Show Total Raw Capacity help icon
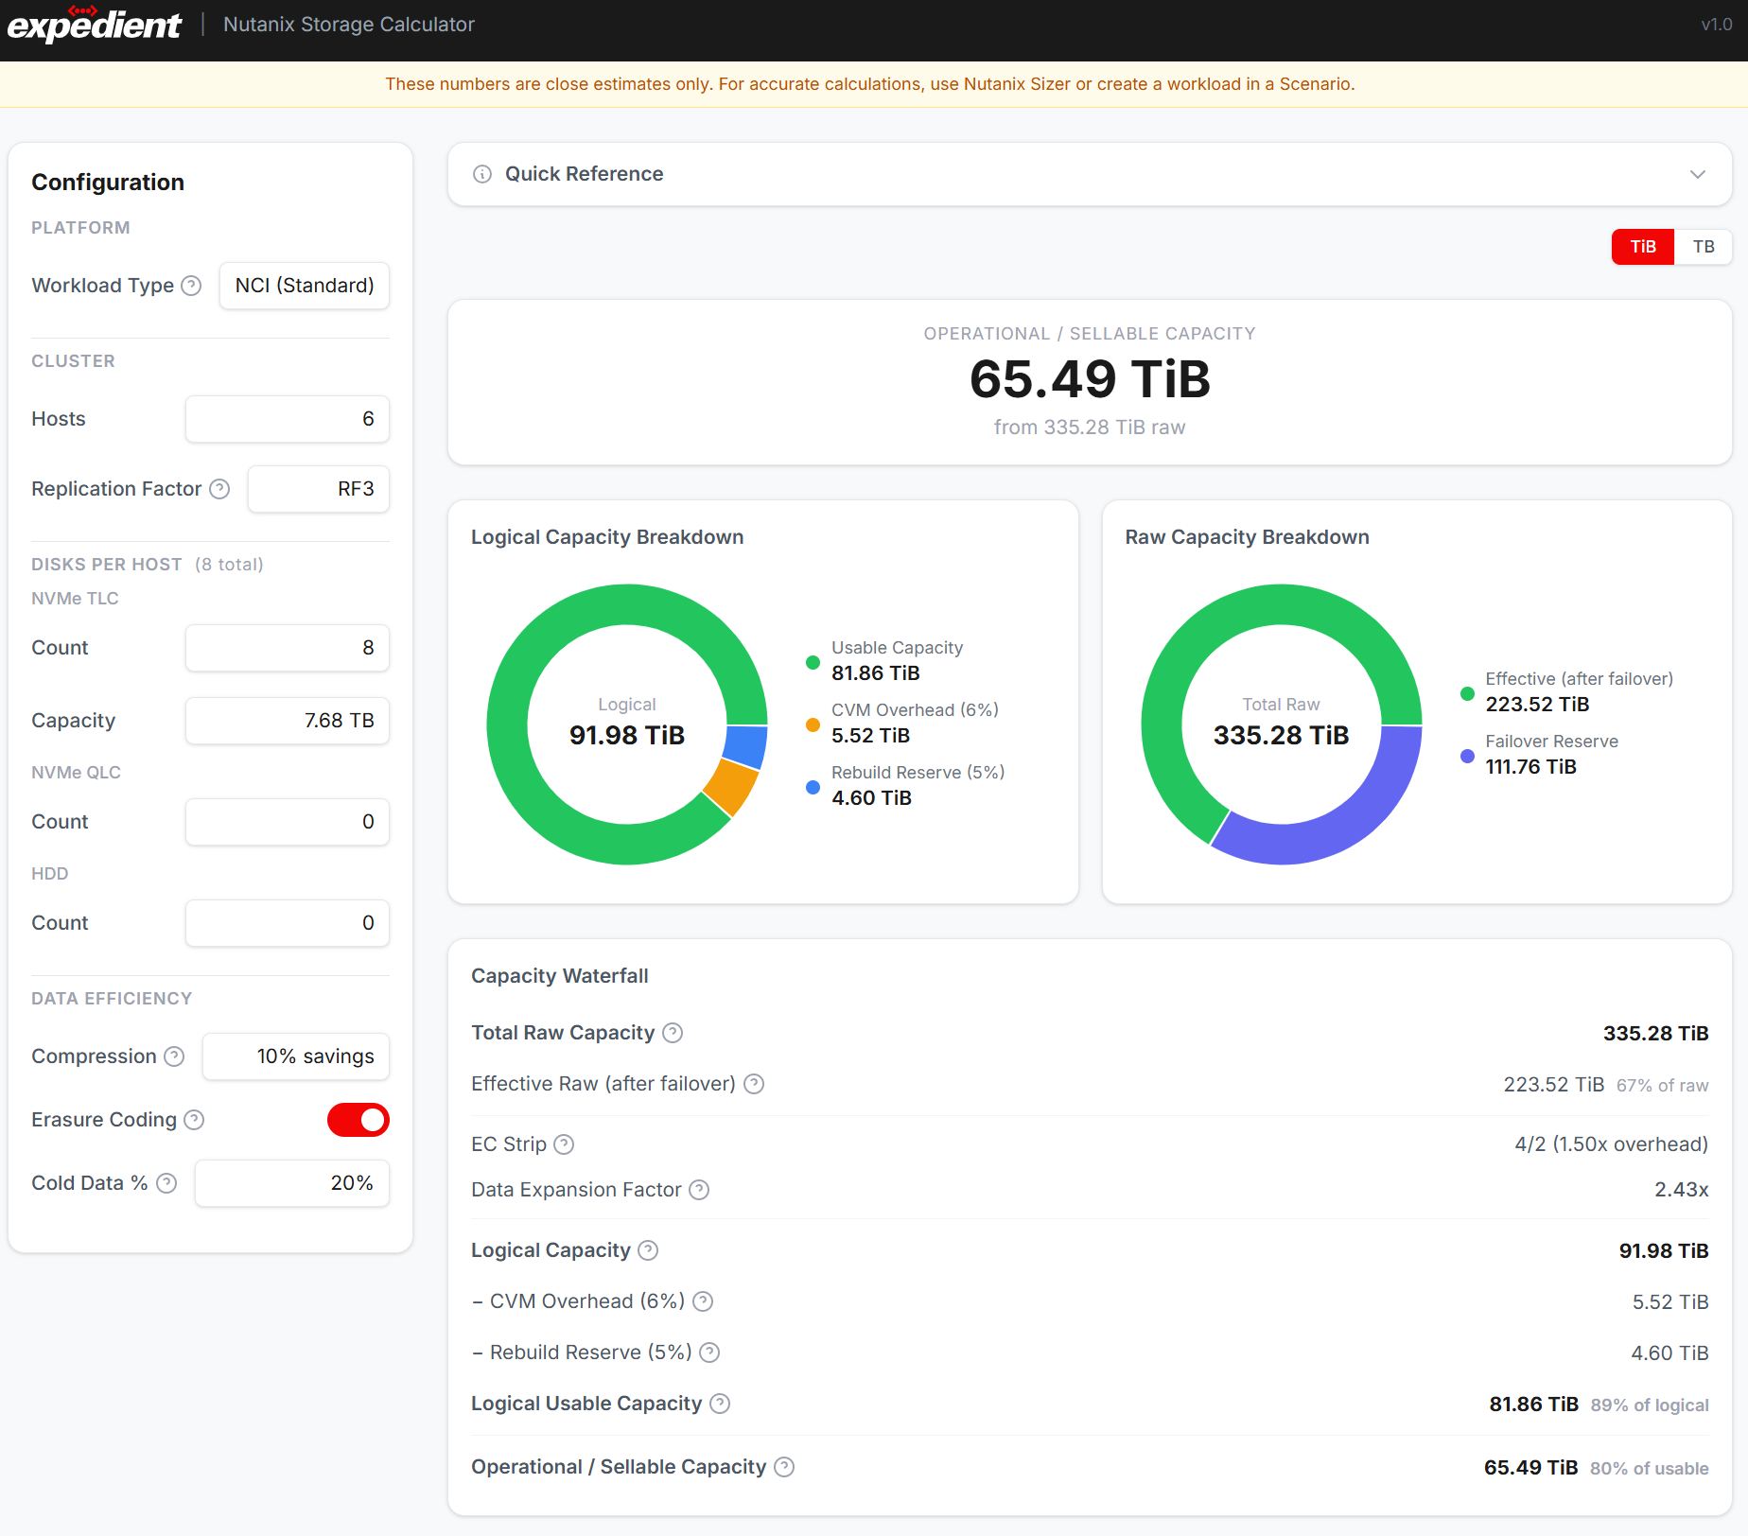 pyautogui.click(x=673, y=1033)
